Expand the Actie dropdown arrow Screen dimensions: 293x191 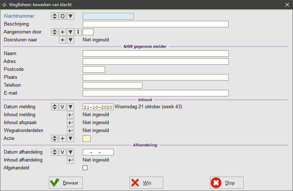click(x=70, y=138)
